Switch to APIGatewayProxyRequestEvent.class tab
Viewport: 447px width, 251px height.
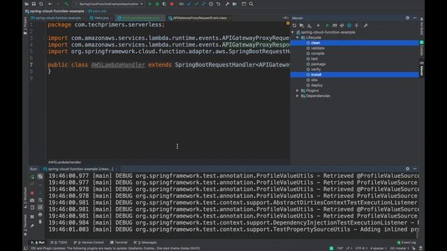tap(200, 18)
